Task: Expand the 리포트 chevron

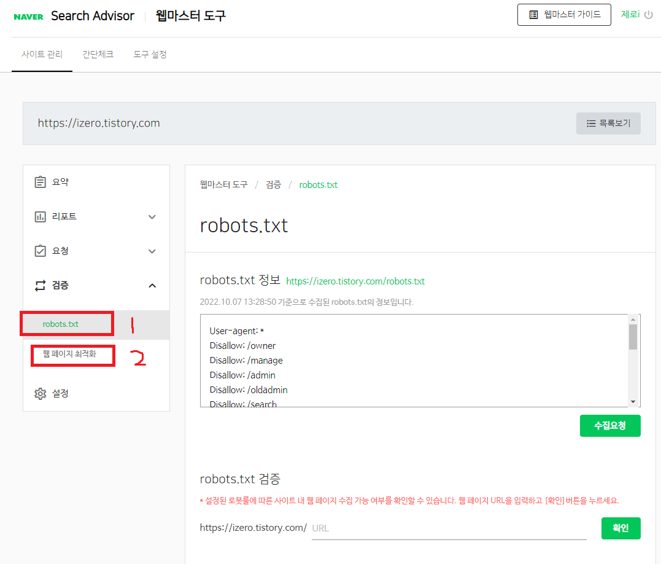Action: click(152, 217)
